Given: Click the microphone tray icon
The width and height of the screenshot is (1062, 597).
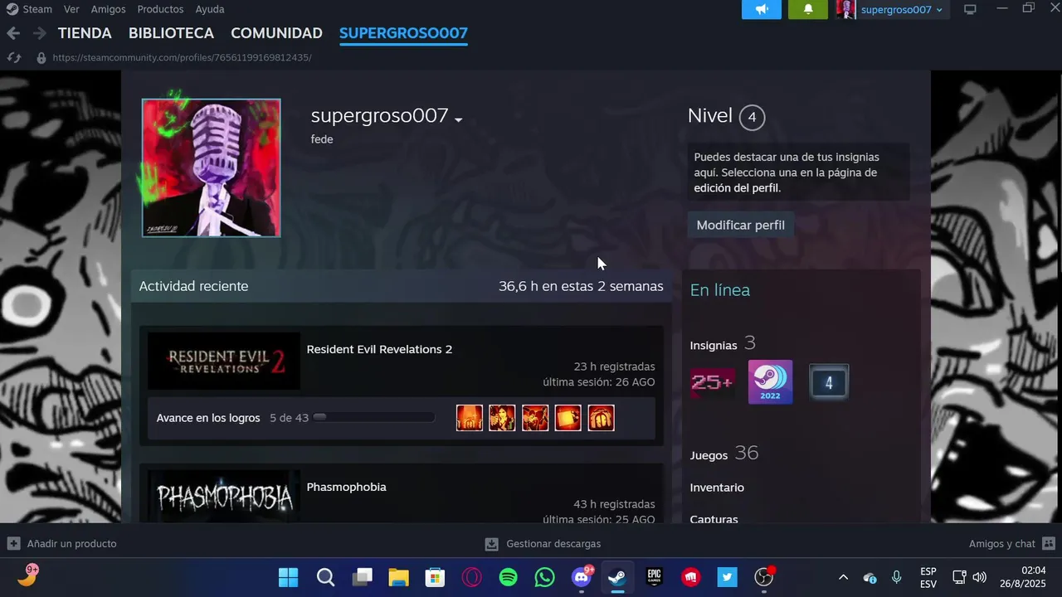Looking at the screenshot, I should 896,577.
